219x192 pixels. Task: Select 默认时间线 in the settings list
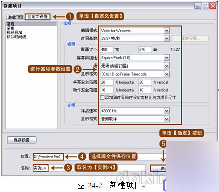pos(16,37)
